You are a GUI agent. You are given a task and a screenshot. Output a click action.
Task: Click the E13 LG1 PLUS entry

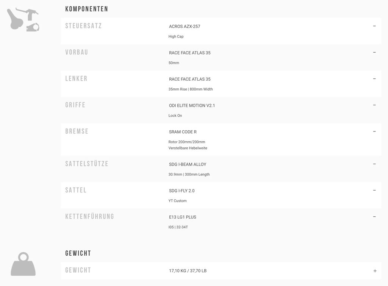[x=182, y=217]
